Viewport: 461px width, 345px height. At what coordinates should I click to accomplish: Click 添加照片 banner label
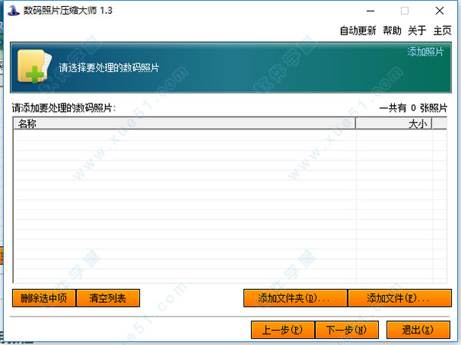(425, 52)
